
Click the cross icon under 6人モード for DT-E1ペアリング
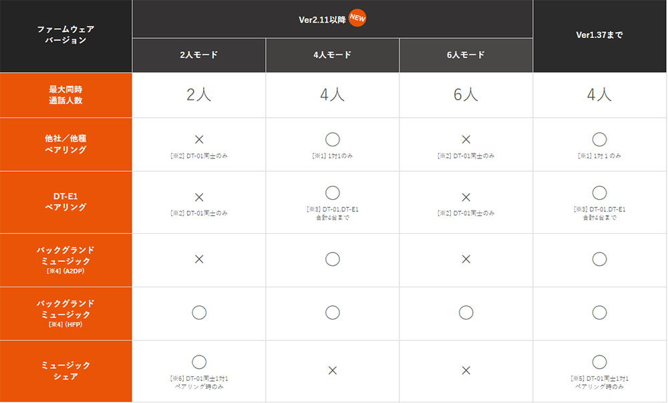[466, 197]
